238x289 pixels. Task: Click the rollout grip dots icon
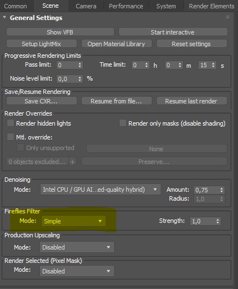pyautogui.click(x=227, y=17)
